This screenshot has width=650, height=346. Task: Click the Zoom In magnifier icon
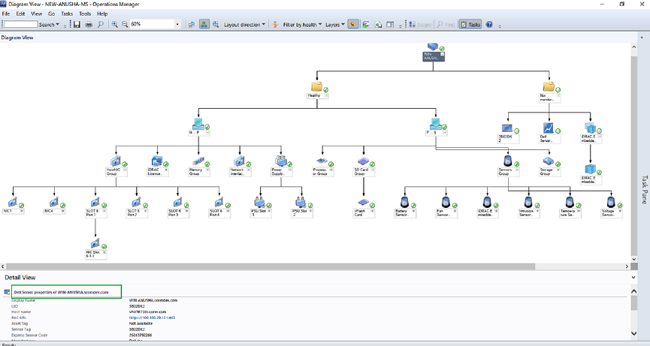[114, 25]
